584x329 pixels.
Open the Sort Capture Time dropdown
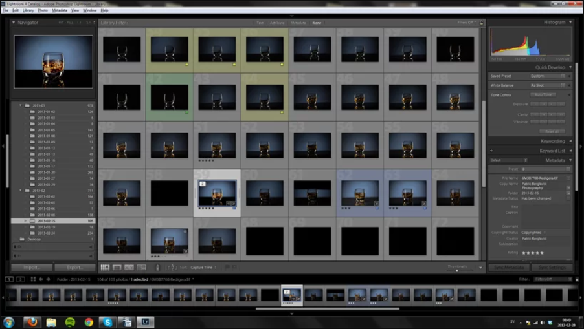coord(203,268)
